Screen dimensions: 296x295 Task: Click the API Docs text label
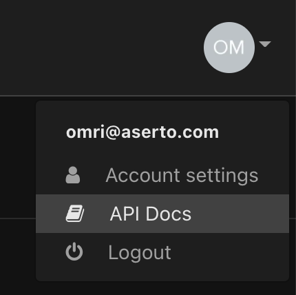coord(151,214)
